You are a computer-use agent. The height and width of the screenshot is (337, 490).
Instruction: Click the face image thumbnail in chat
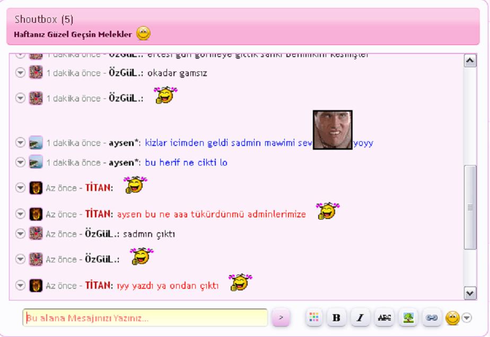(x=332, y=130)
